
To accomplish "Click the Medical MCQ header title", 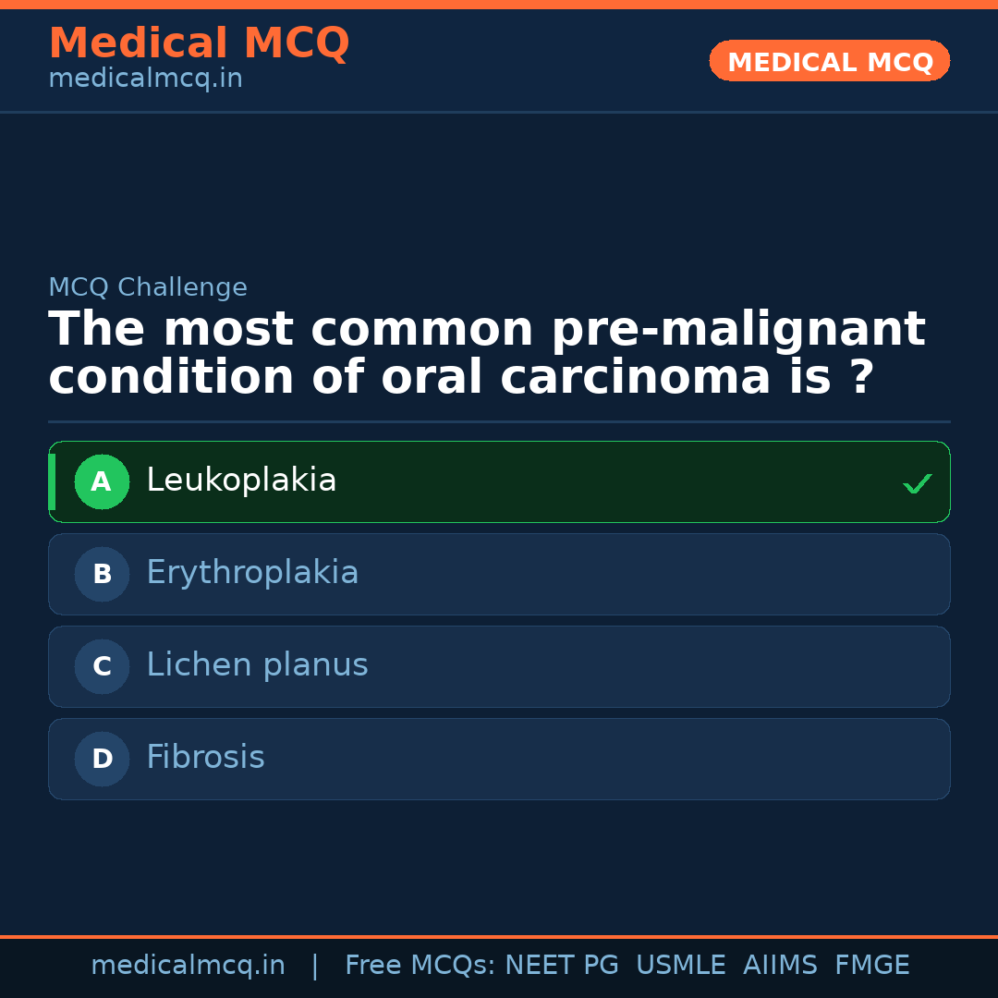I will click(199, 43).
